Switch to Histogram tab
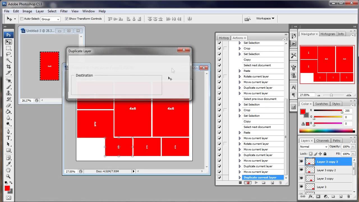 tap(328, 34)
